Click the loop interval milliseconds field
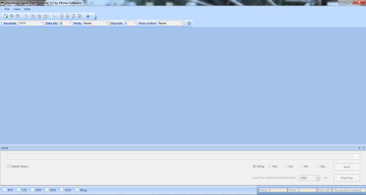 tap(307, 178)
